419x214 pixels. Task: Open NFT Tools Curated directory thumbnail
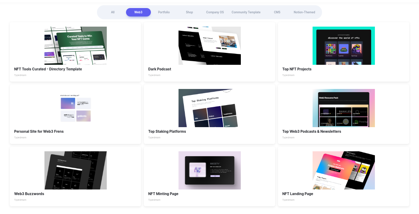coord(76,46)
